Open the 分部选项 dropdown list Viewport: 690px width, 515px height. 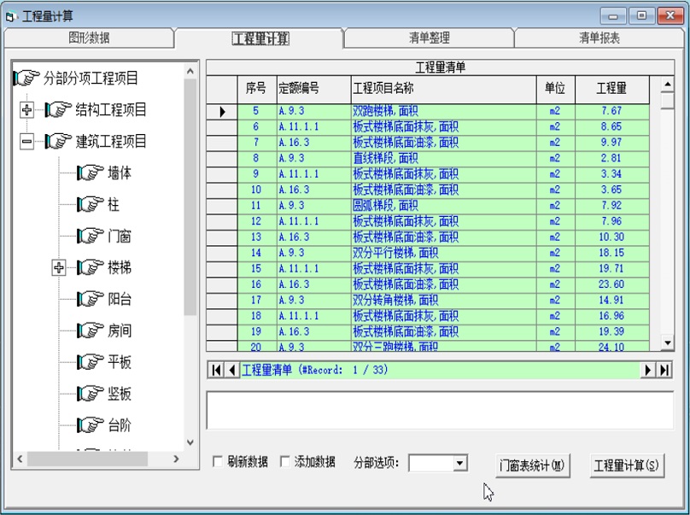[x=459, y=463]
